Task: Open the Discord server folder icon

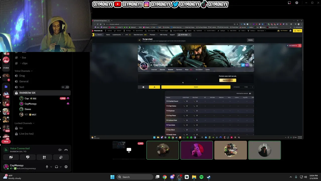Action: [6, 87]
